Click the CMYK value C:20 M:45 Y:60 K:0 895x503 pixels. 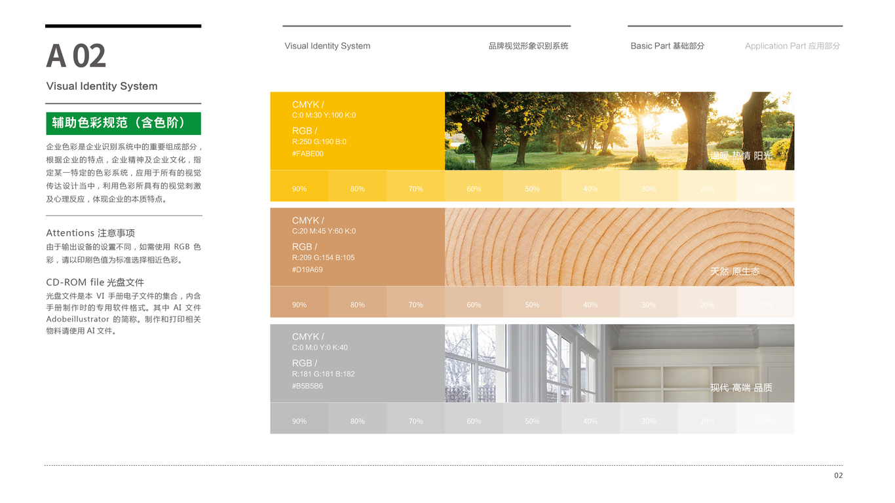point(324,231)
